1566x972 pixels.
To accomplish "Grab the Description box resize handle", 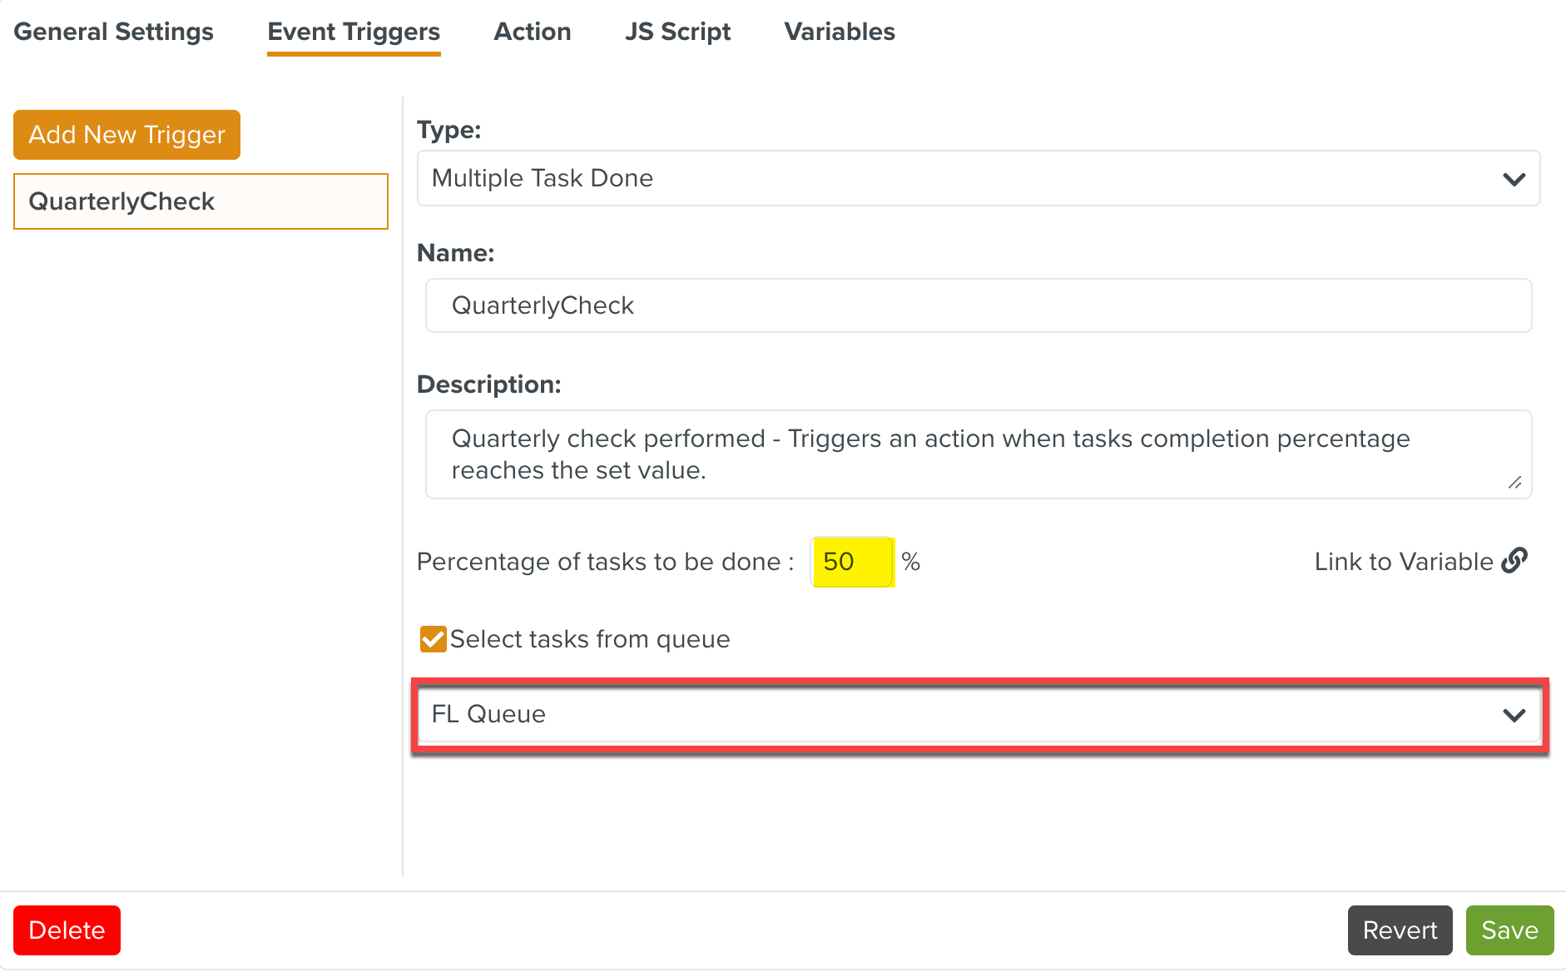I will [x=1514, y=483].
